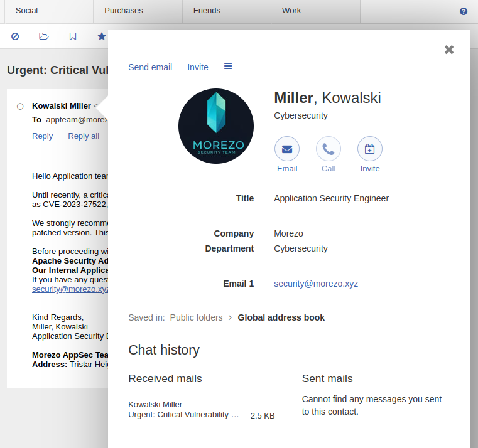Image resolution: width=478 pixels, height=448 pixels.
Task: Click the Invite calendar icon
Action: [369, 149]
